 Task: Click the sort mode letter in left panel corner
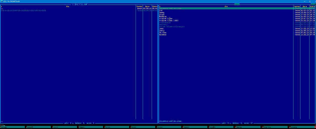(x=1, y=7)
